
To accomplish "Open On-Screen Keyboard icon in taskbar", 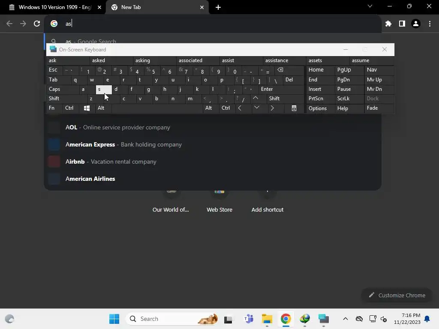I will coord(323,319).
